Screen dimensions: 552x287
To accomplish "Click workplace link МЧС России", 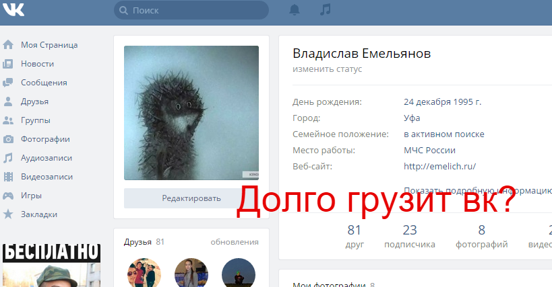I will (429, 151).
